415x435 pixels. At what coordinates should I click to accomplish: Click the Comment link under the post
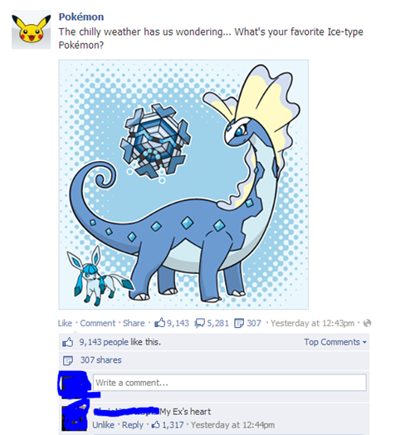pyautogui.click(x=98, y=323)
